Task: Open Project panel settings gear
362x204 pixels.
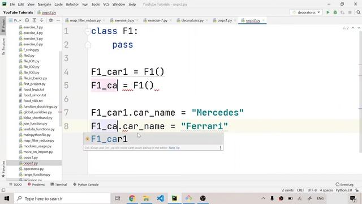Action: (51, 20)
